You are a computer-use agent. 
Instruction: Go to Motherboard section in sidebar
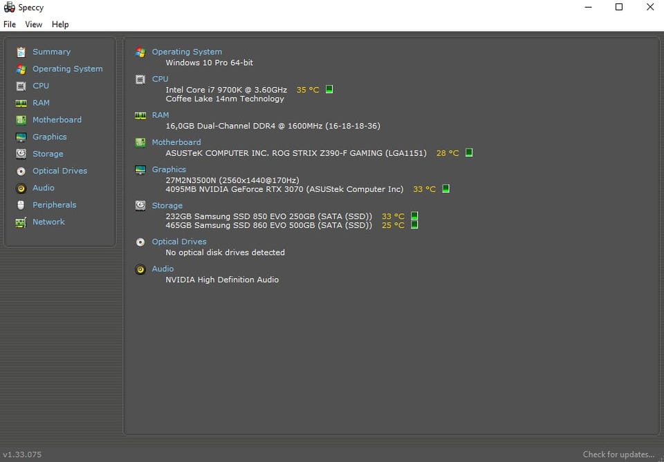click(57, 119)
